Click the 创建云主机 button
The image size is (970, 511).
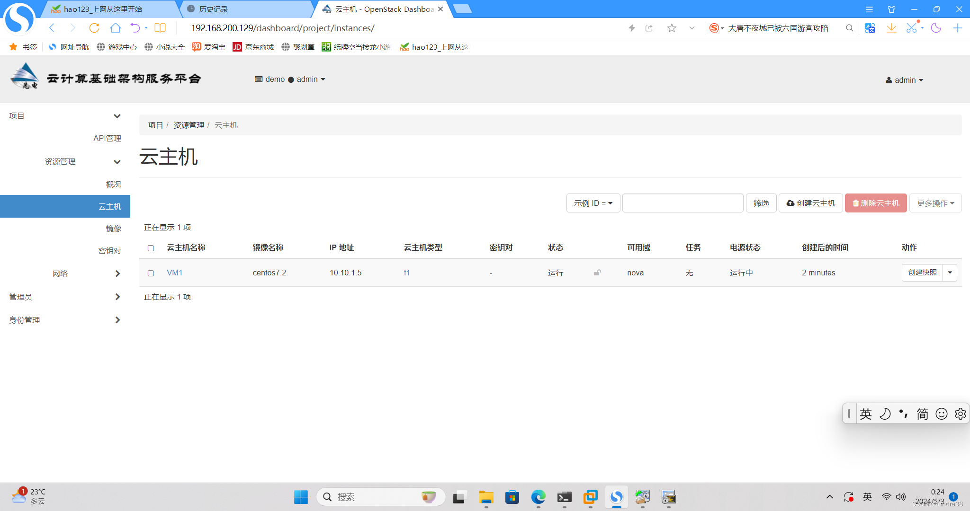click(811, 203)
